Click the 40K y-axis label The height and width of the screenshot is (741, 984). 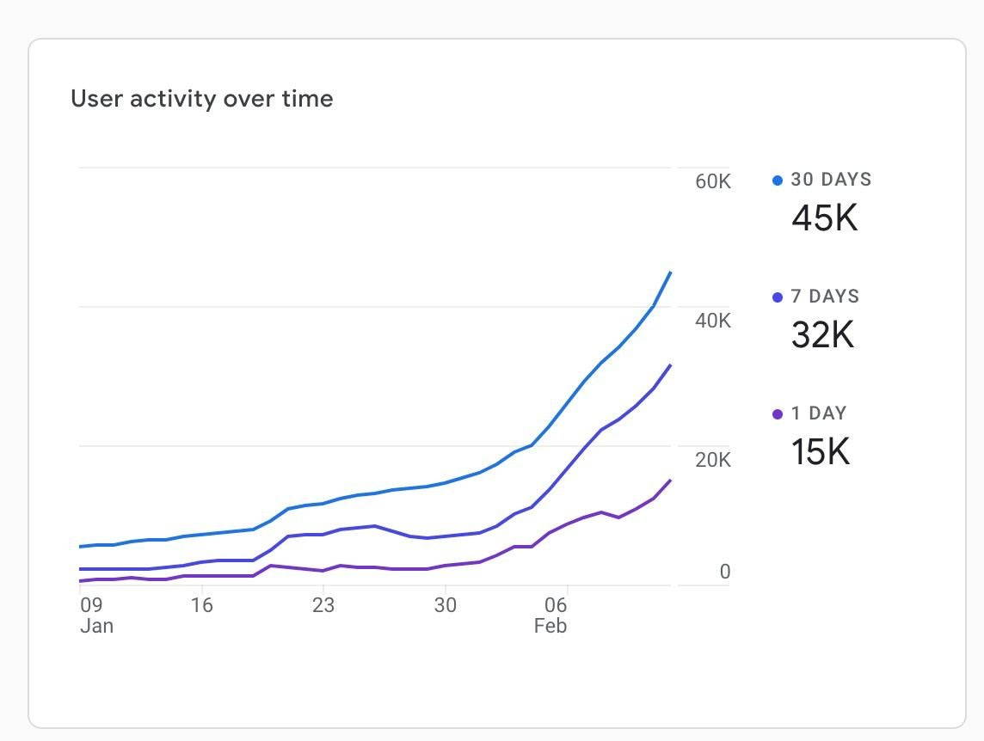point(713,321)
